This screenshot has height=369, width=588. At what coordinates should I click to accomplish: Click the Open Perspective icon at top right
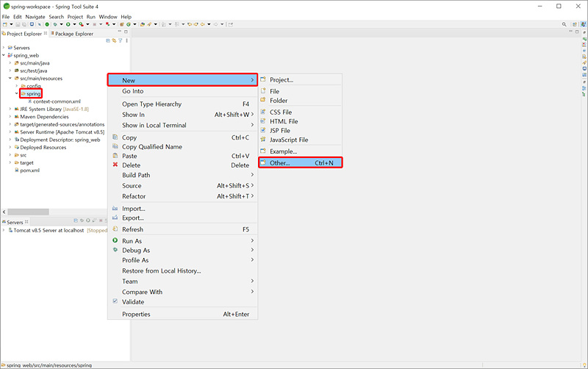pyautogui.click(x=575, y=24)
